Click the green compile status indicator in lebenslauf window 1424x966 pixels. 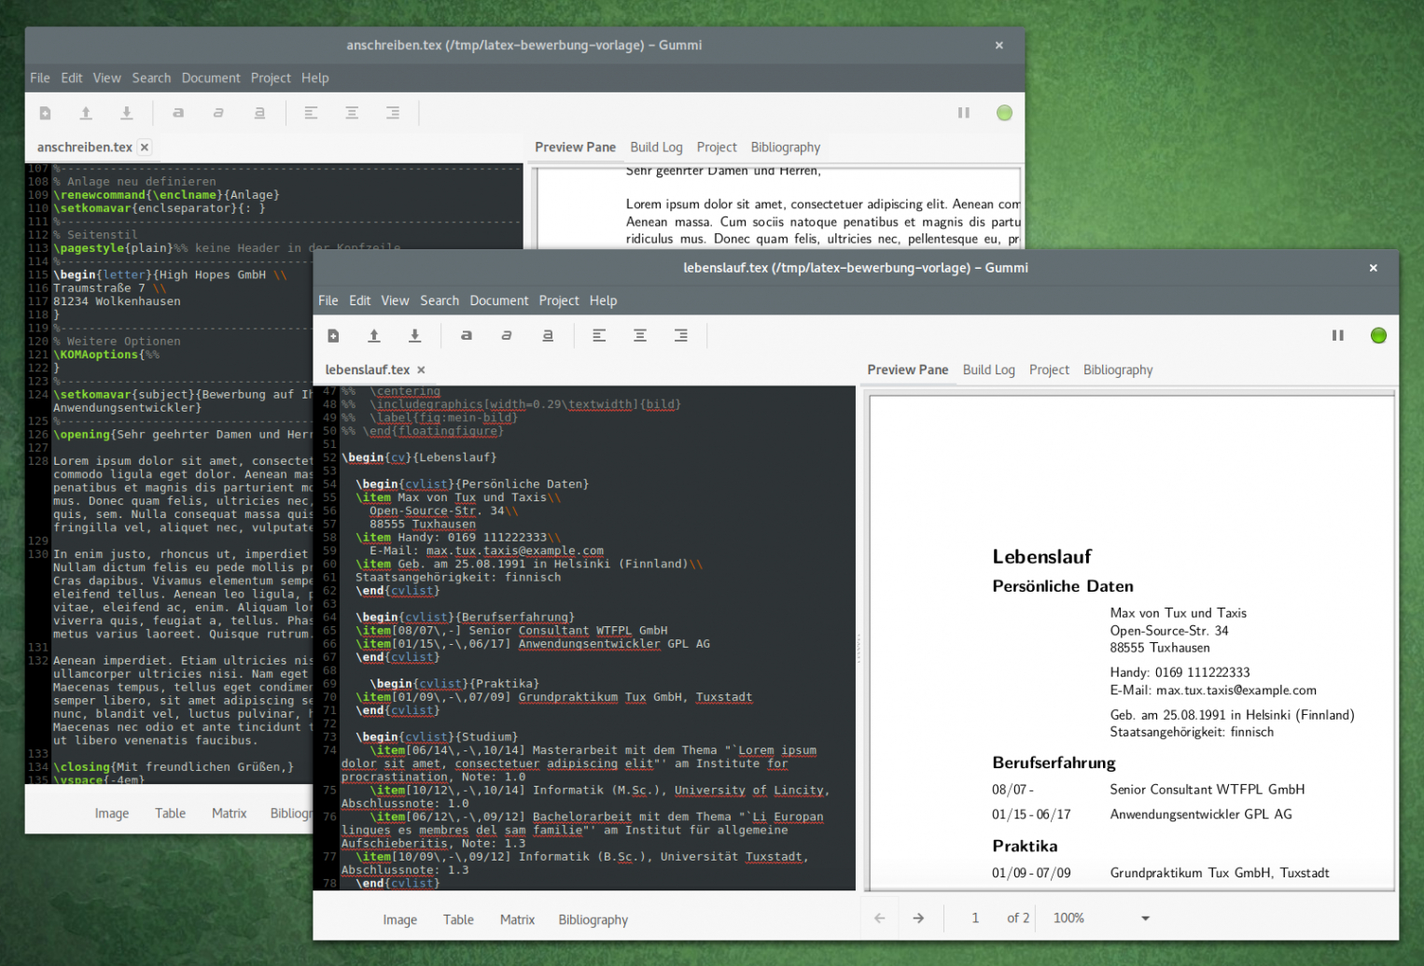pos(1377,336)
